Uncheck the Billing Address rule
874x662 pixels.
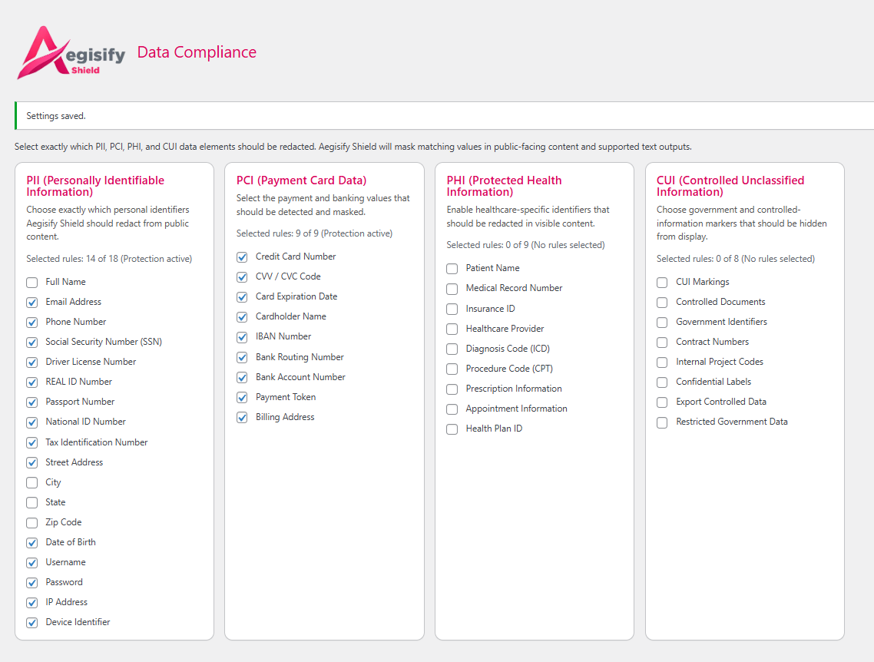coord(242,418)
